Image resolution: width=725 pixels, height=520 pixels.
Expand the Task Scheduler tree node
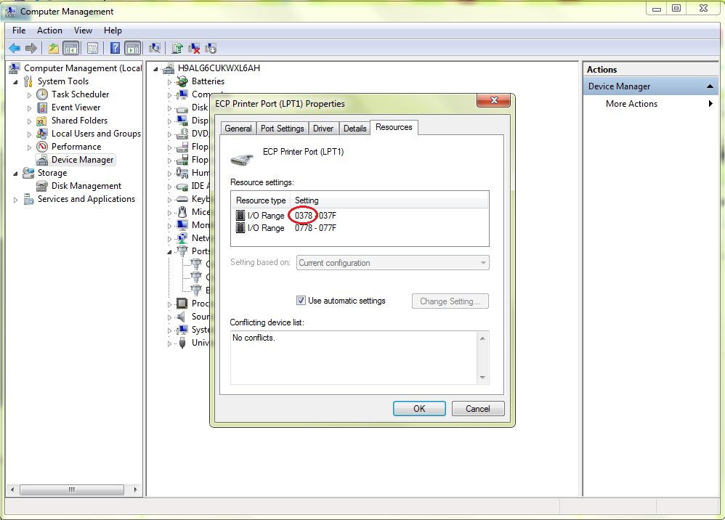point(30,95)
